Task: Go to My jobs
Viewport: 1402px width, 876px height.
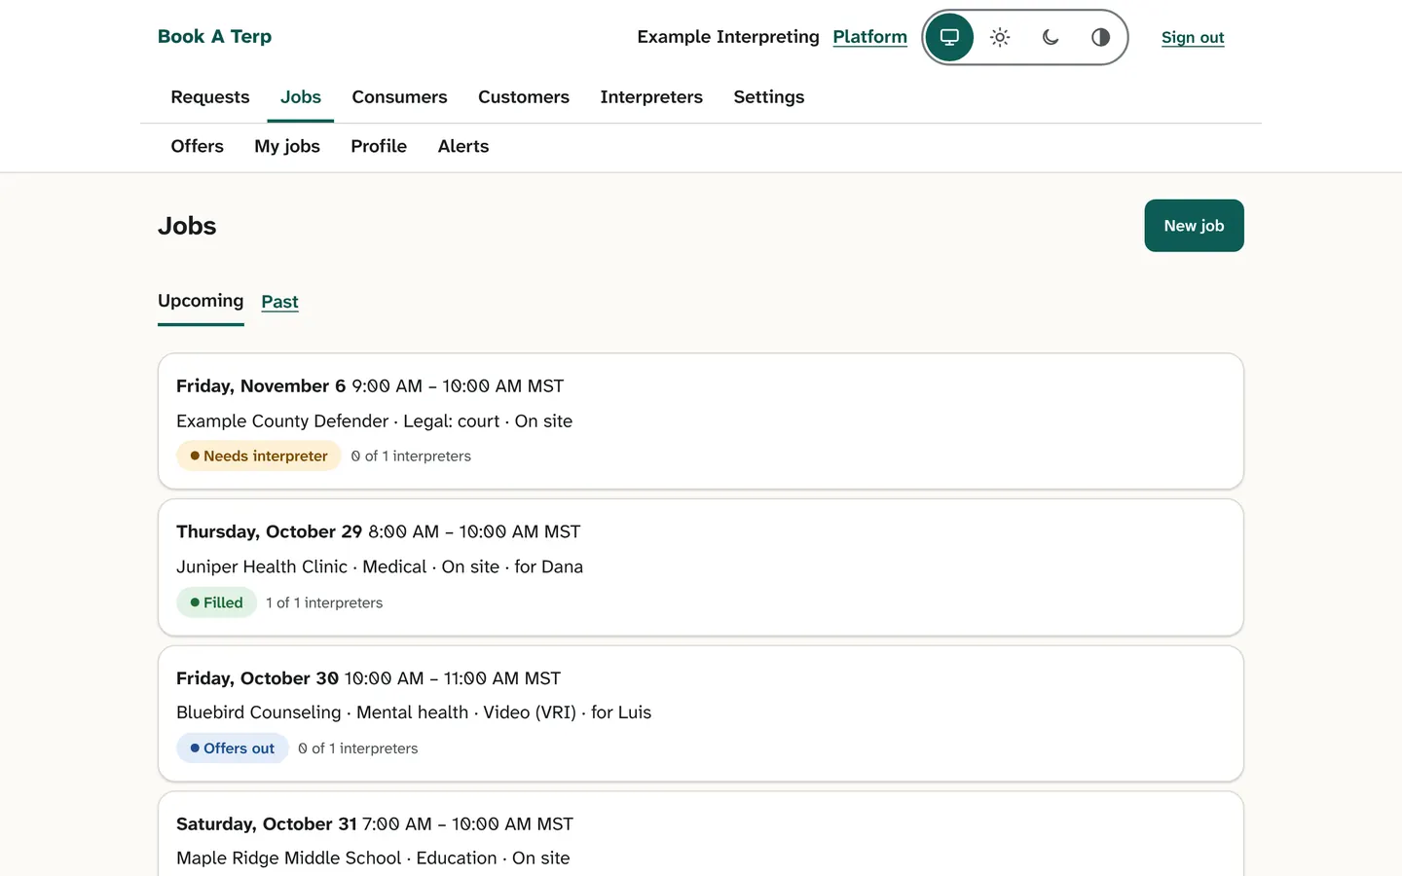Action: click(x=287, y=147)
